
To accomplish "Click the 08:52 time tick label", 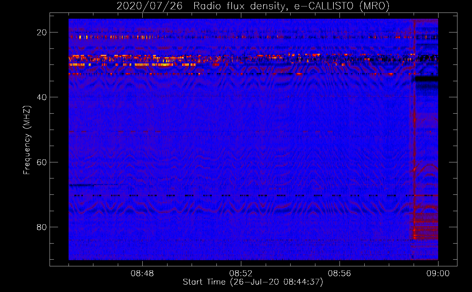I will tap(241, 274).
